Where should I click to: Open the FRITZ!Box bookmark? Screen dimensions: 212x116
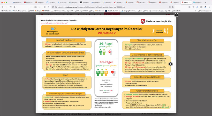46,11
